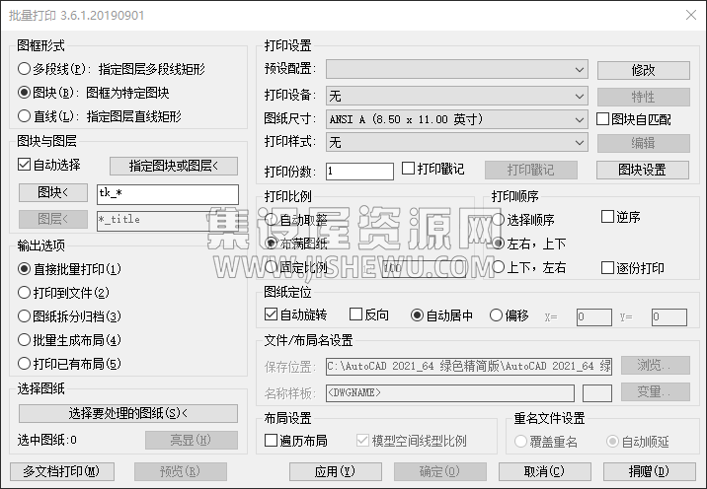
Task: Toggle the 自动旋转 checkbox
Action: click(x=272, y=315)
